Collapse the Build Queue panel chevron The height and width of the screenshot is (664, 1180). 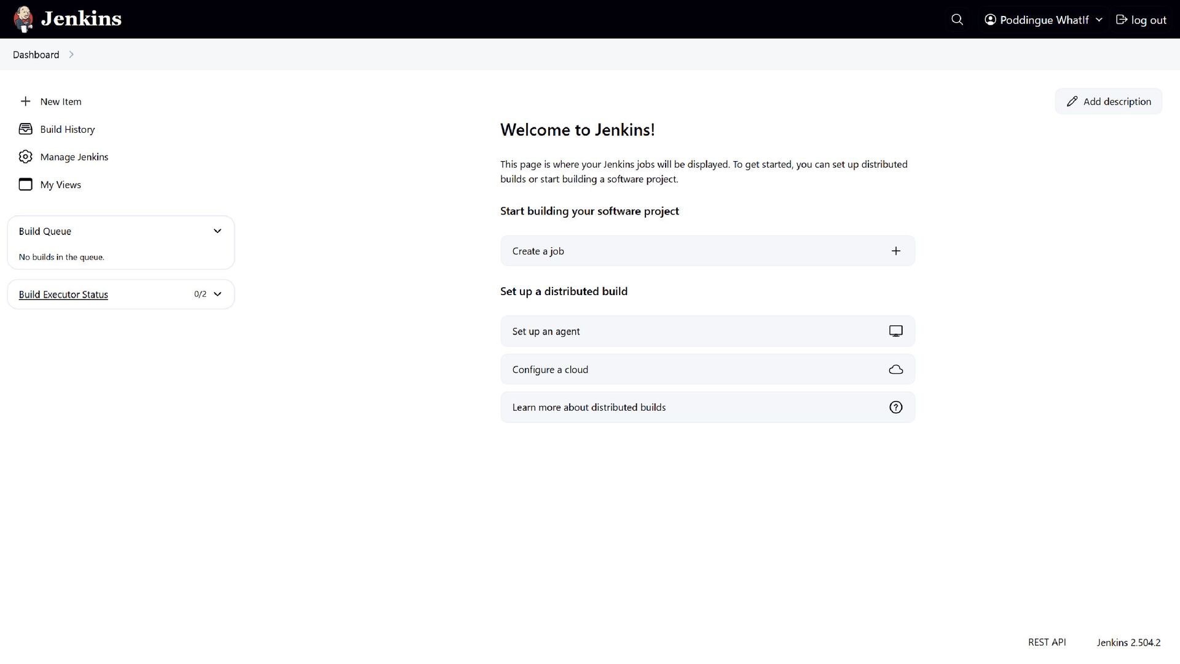(x=217, y=231)
